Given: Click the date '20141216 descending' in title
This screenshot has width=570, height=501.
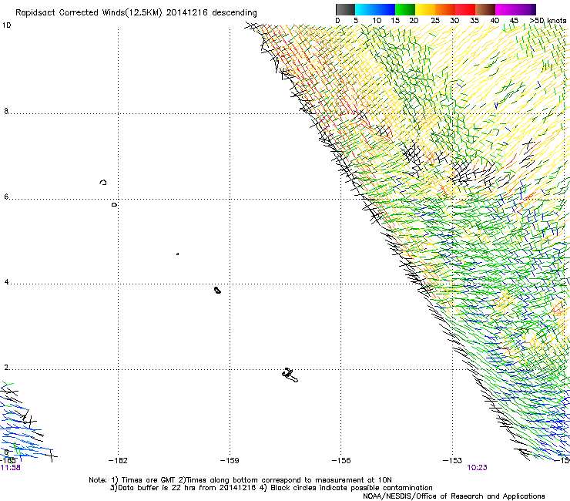Looking at the screenshot, I should tap(211, 13).
